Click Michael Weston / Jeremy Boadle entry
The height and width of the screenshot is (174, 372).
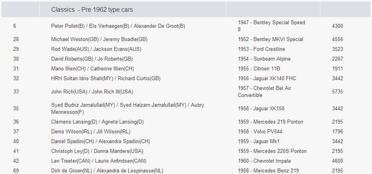pyautogui.click(x=99, y=40)
